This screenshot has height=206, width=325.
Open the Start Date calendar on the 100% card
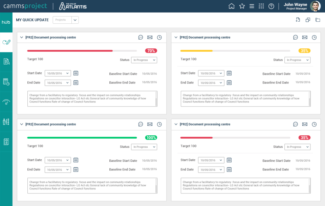(75, 160)
